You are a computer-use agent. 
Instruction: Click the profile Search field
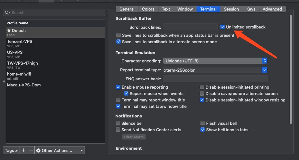click(x=54, y=13)
